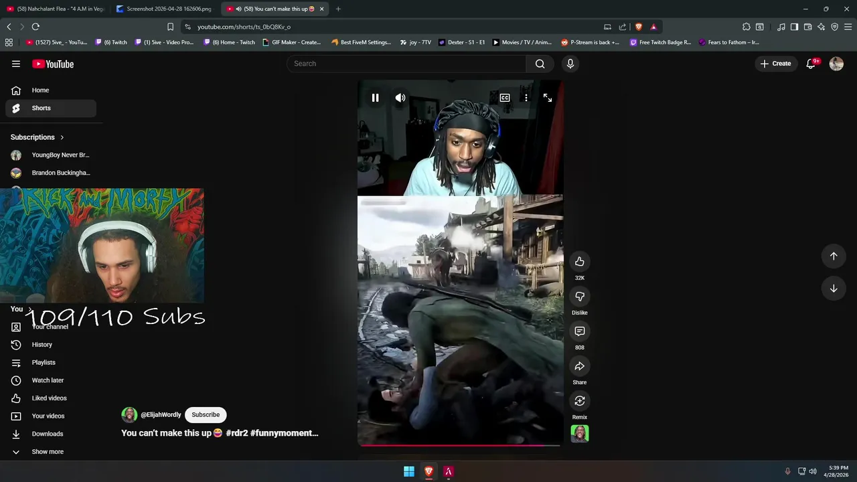Viewport: 857px width, 482px height.
Task: Click the address bar URL
Action: tap(244, 27)
